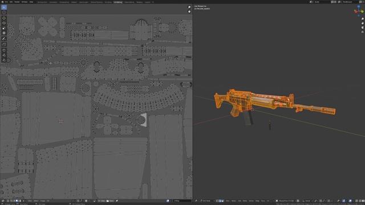Click the View Layer icon in top bar
The image size is (365, 205).
coord(340,2)
